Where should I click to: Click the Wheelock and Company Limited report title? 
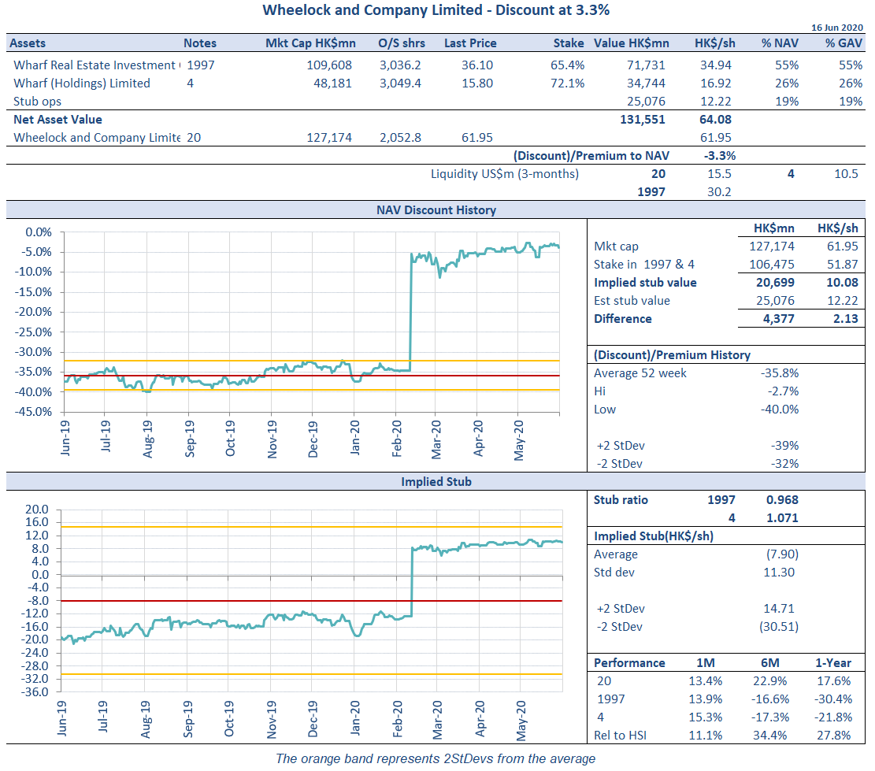[x=436, y=10]
